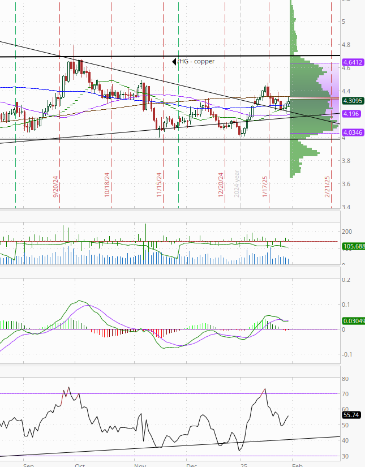365x467 pixels.
Task: Click the 4.4 price axis value
Action: click(346, 91)
